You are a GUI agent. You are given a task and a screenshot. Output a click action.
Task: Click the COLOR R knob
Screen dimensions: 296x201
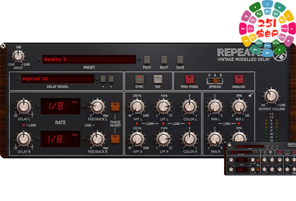[189, 139]
